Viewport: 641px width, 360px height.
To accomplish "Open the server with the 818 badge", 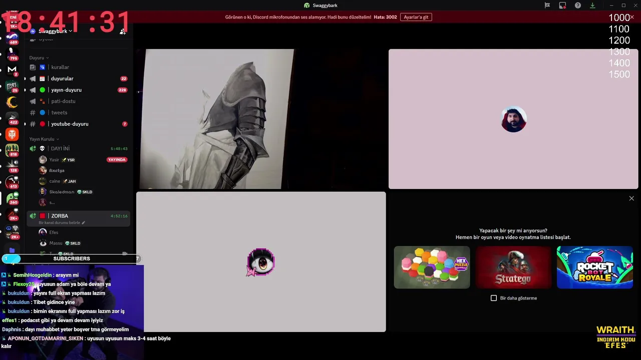I will click(x=13, y=150).
